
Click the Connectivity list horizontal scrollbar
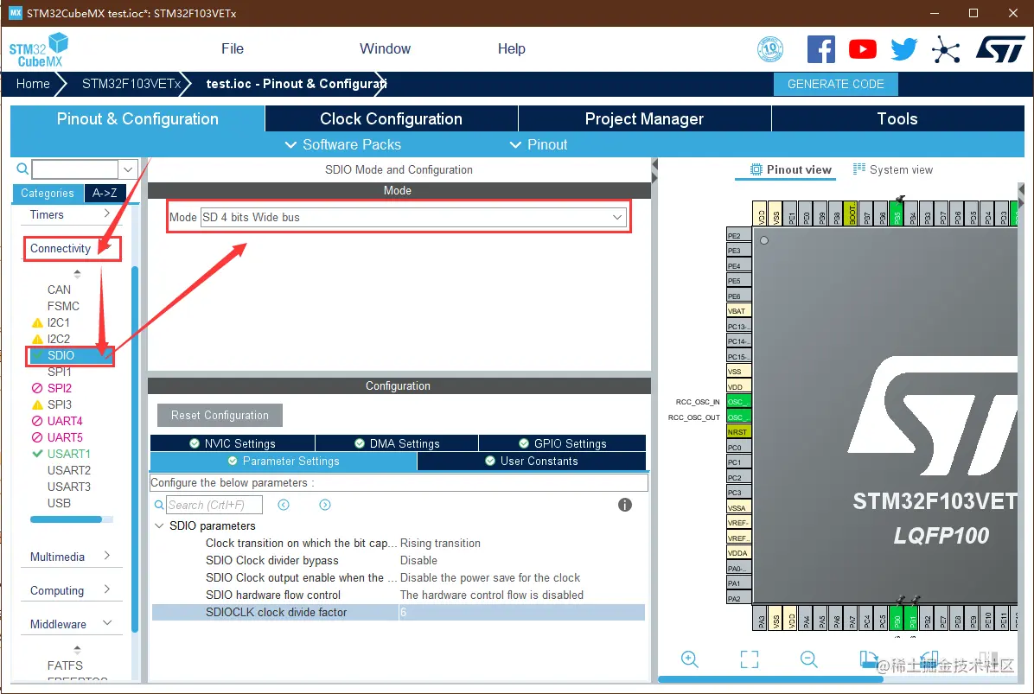point(66,519)
